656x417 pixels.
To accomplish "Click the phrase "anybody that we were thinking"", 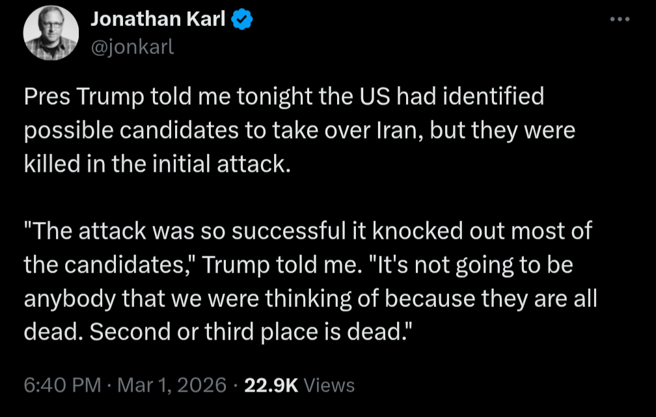I will (173, 299).
